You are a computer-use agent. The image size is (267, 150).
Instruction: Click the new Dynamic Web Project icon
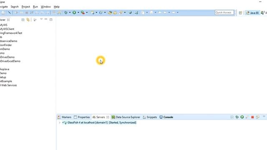pos(93,12)
